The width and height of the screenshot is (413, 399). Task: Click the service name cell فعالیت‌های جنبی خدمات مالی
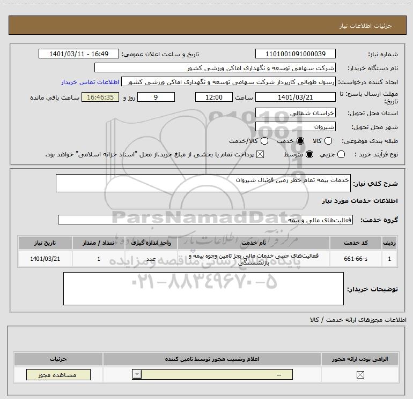point(254,259)
